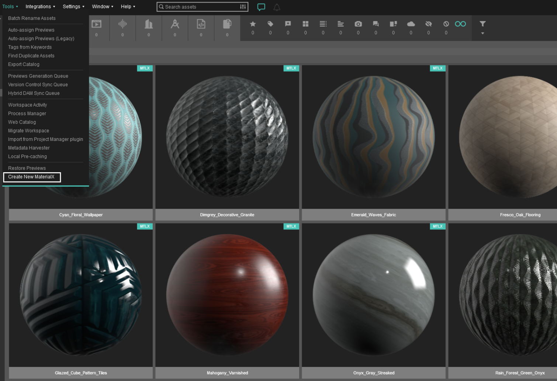Choose Web Catalog
Image resolution: width=557 pixels, height=381 pixels.
pos(22,122)
